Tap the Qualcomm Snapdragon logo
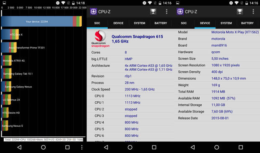 (100, 39)
